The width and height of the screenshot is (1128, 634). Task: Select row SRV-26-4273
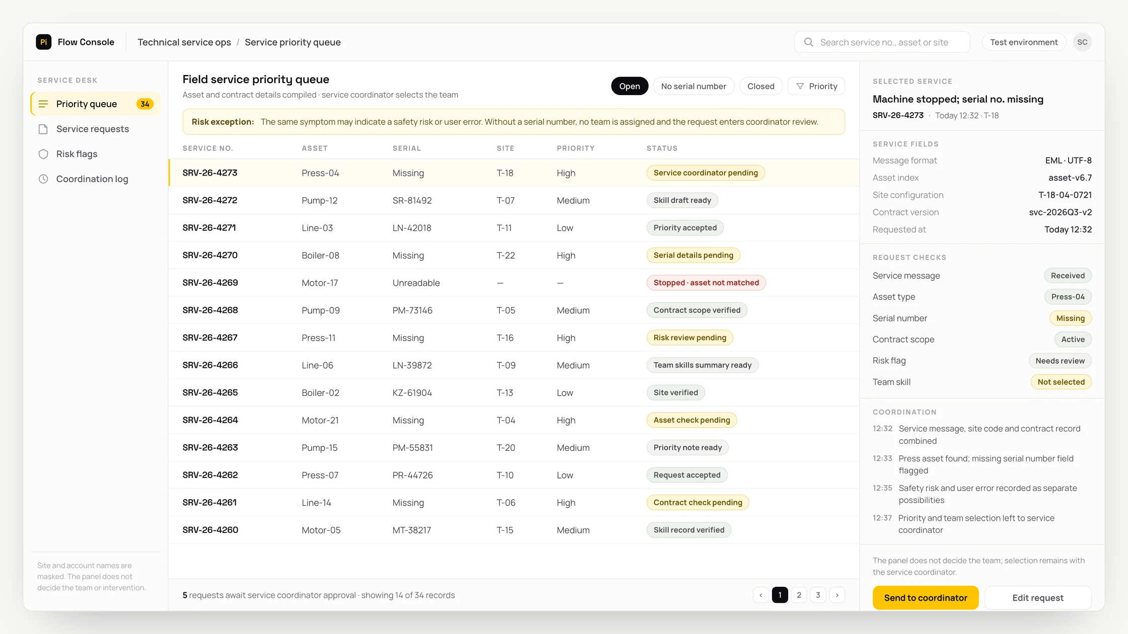514,173
